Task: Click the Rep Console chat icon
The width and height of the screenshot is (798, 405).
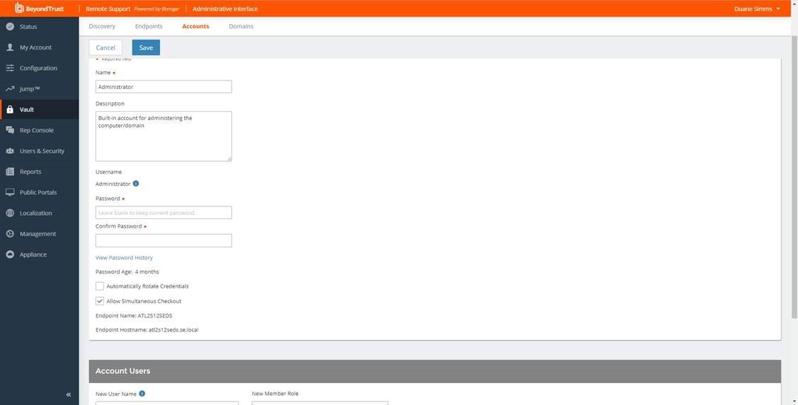Action: click(x=10, y=130)
